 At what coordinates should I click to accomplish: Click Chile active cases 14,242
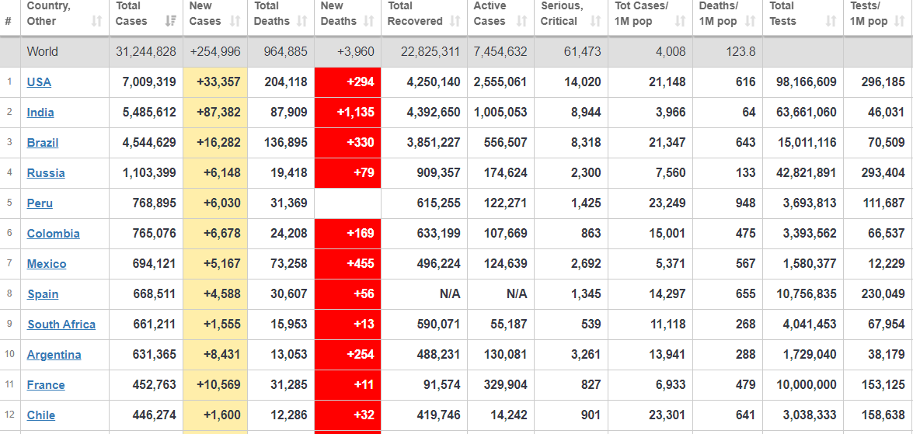tap(509, 415)
